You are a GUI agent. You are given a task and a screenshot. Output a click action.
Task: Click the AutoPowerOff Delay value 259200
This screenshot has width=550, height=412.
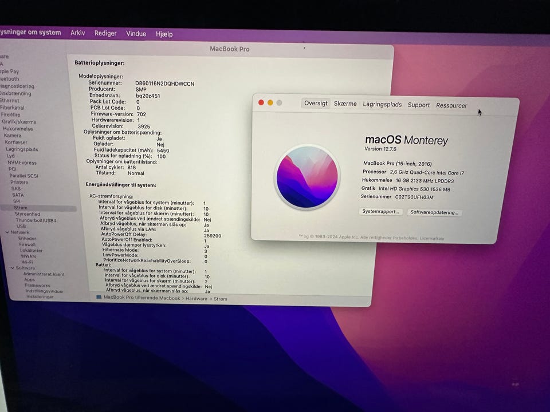[213, 236]
